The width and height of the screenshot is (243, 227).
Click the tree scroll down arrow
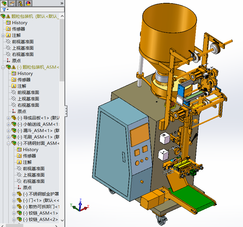(62, 220)
